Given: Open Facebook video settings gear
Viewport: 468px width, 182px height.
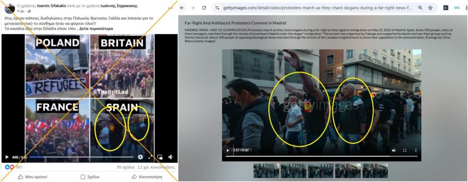Looking at the screenshot, I should 140,157.
